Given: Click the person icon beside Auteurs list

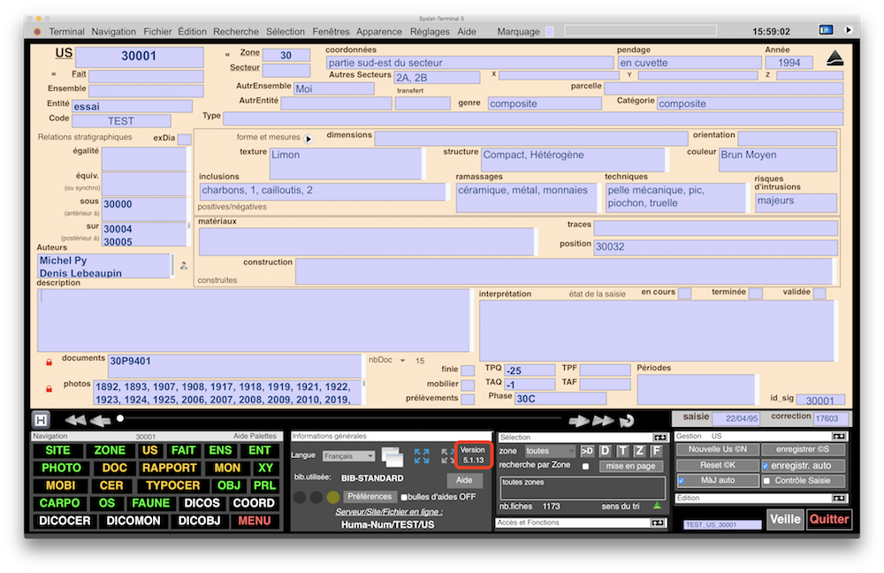Looking at the screenshot, I should [184, 265].
